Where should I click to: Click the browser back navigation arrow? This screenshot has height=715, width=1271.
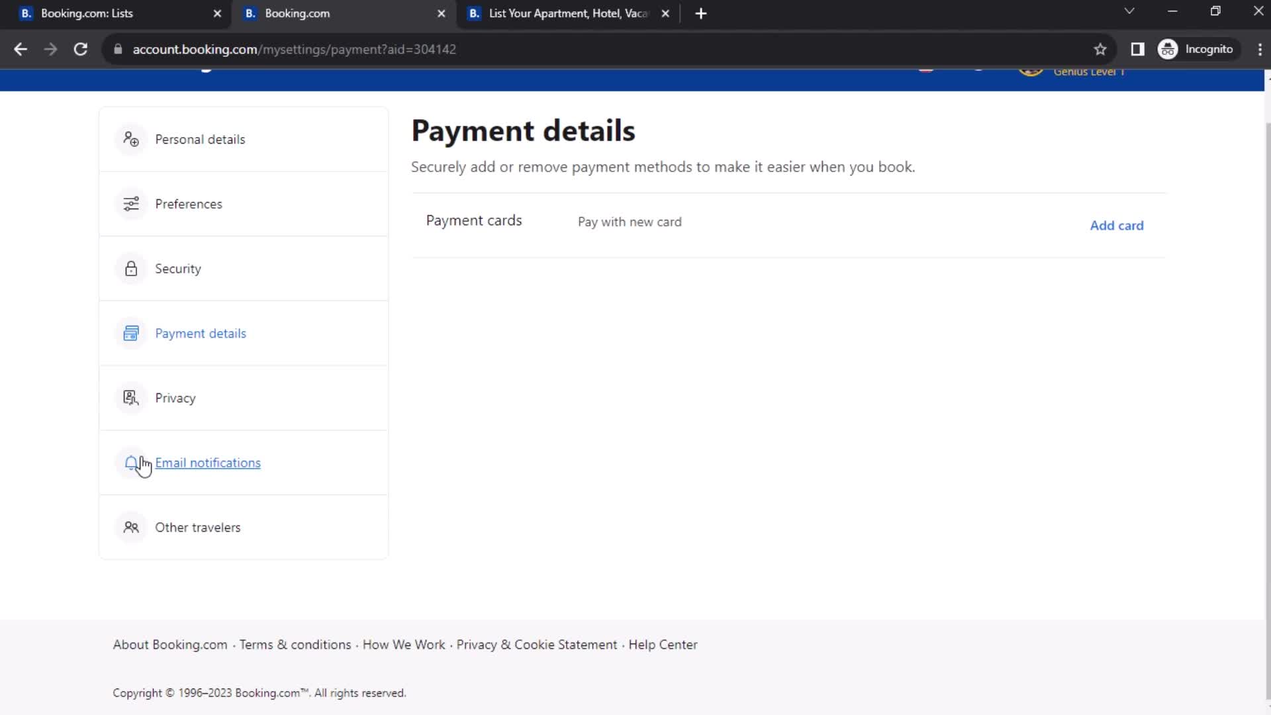tap(21, 49)
